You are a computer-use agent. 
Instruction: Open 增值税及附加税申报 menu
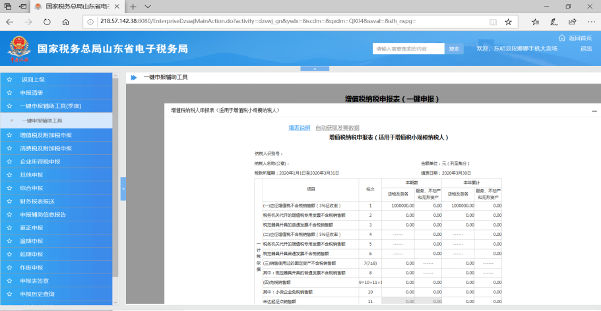pos(56,135)
